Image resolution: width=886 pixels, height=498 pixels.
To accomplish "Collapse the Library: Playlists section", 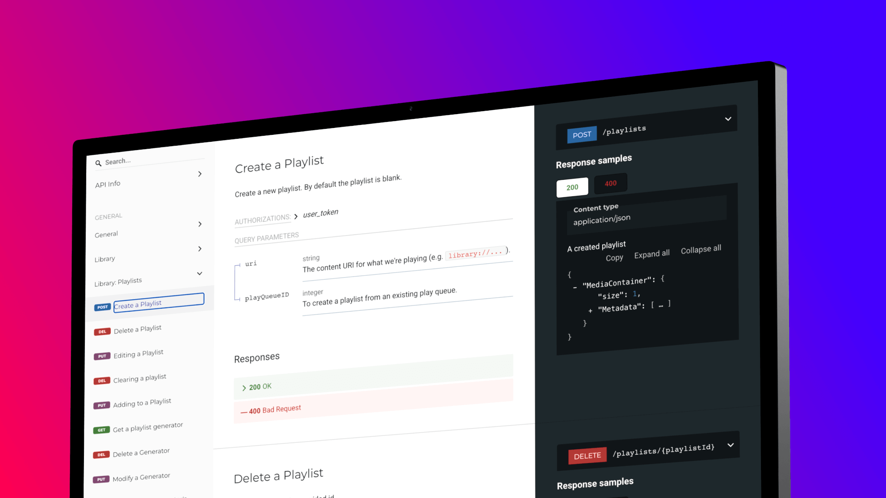I will [x=199, y=273].
